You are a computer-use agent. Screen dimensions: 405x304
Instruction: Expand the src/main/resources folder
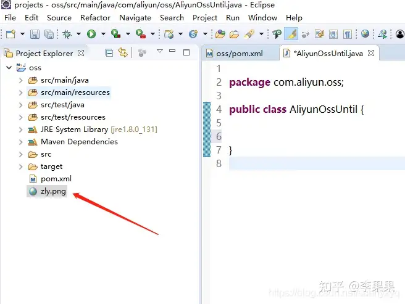tap(21, 92)
